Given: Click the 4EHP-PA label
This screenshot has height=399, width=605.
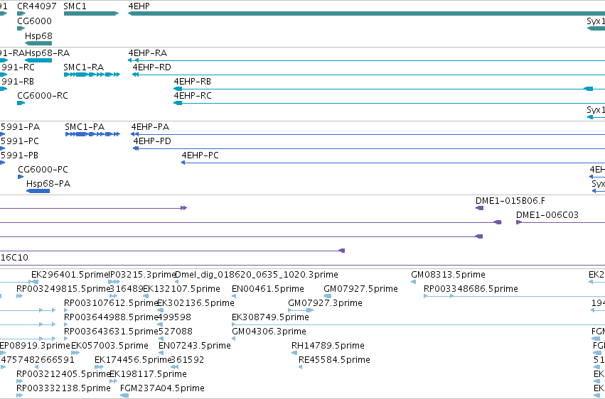Looking at the screenshot, I should [x=150, y=126].
